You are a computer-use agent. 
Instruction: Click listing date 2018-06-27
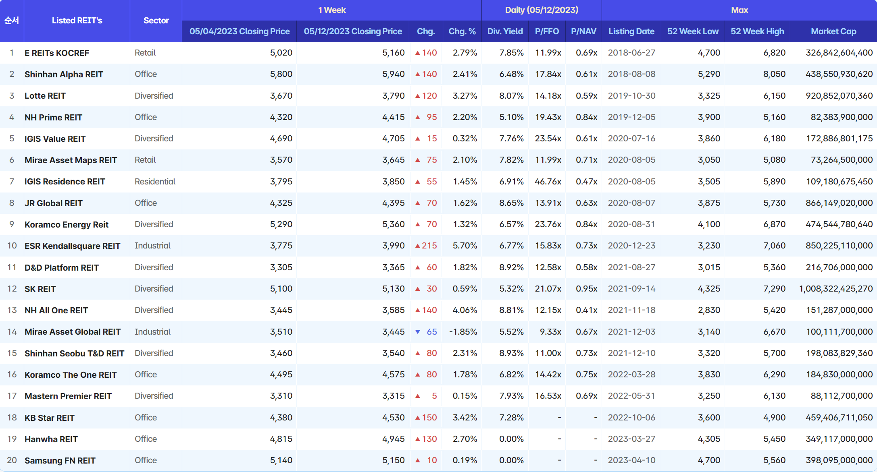[631, 53]
